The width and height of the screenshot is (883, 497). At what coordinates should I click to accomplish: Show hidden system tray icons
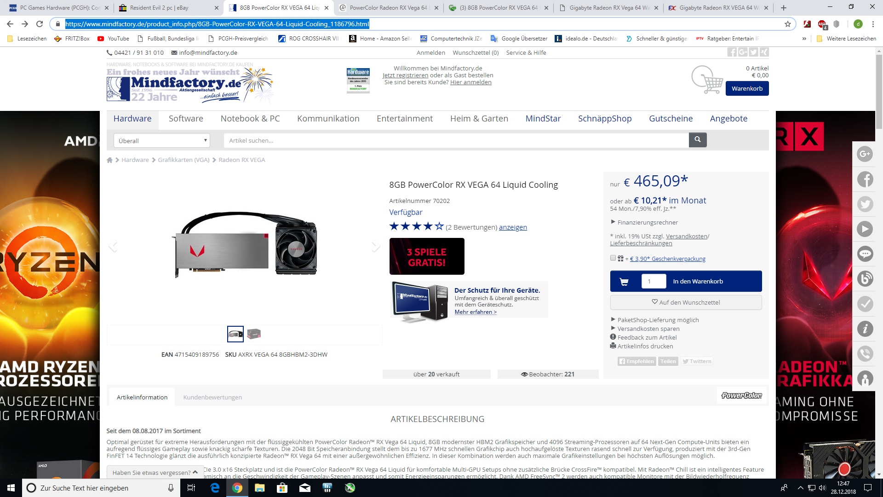(800, 488)
